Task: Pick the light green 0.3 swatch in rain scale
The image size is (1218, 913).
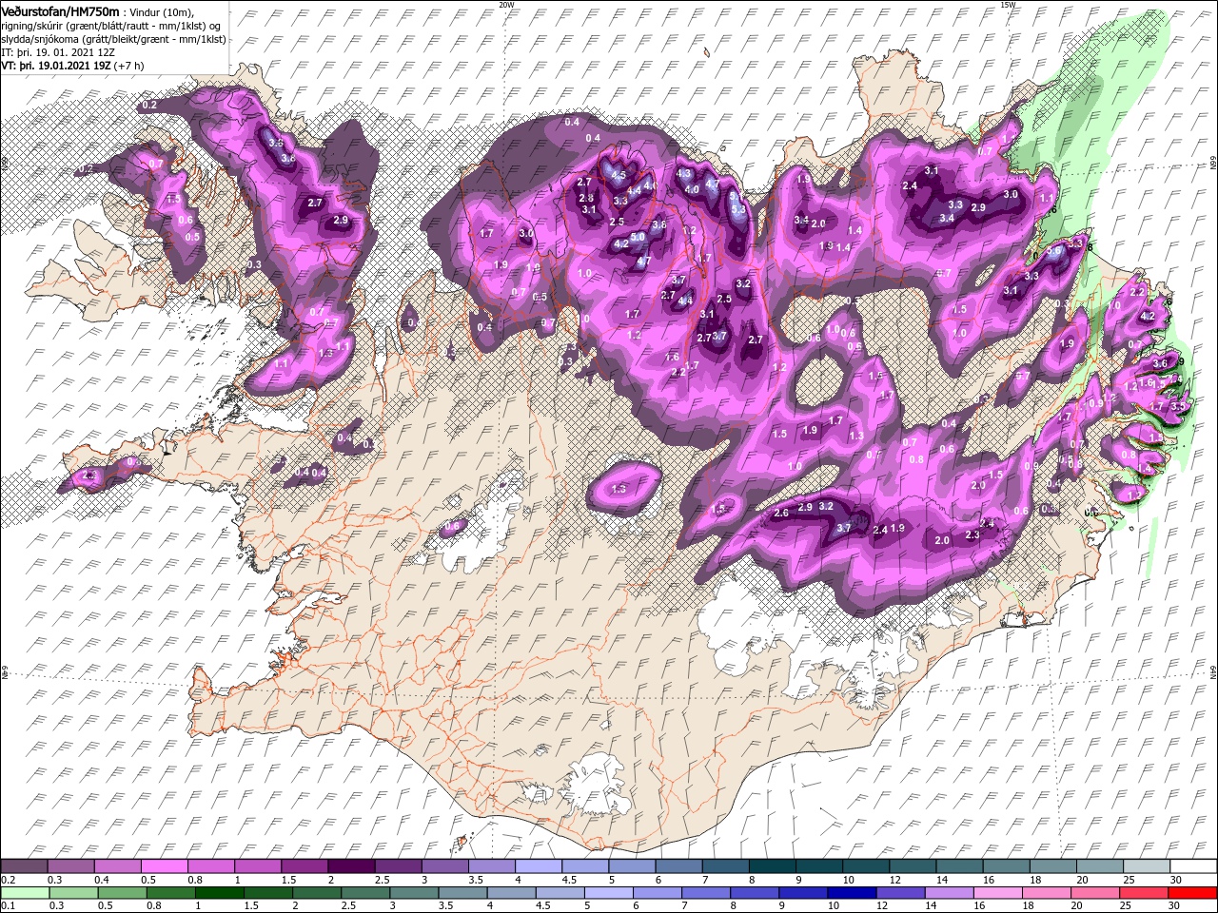Action: 72,893
